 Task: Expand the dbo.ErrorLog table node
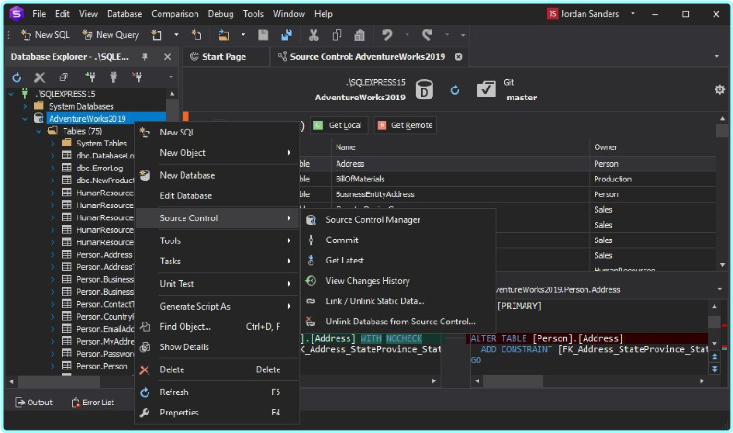(53, 169)
